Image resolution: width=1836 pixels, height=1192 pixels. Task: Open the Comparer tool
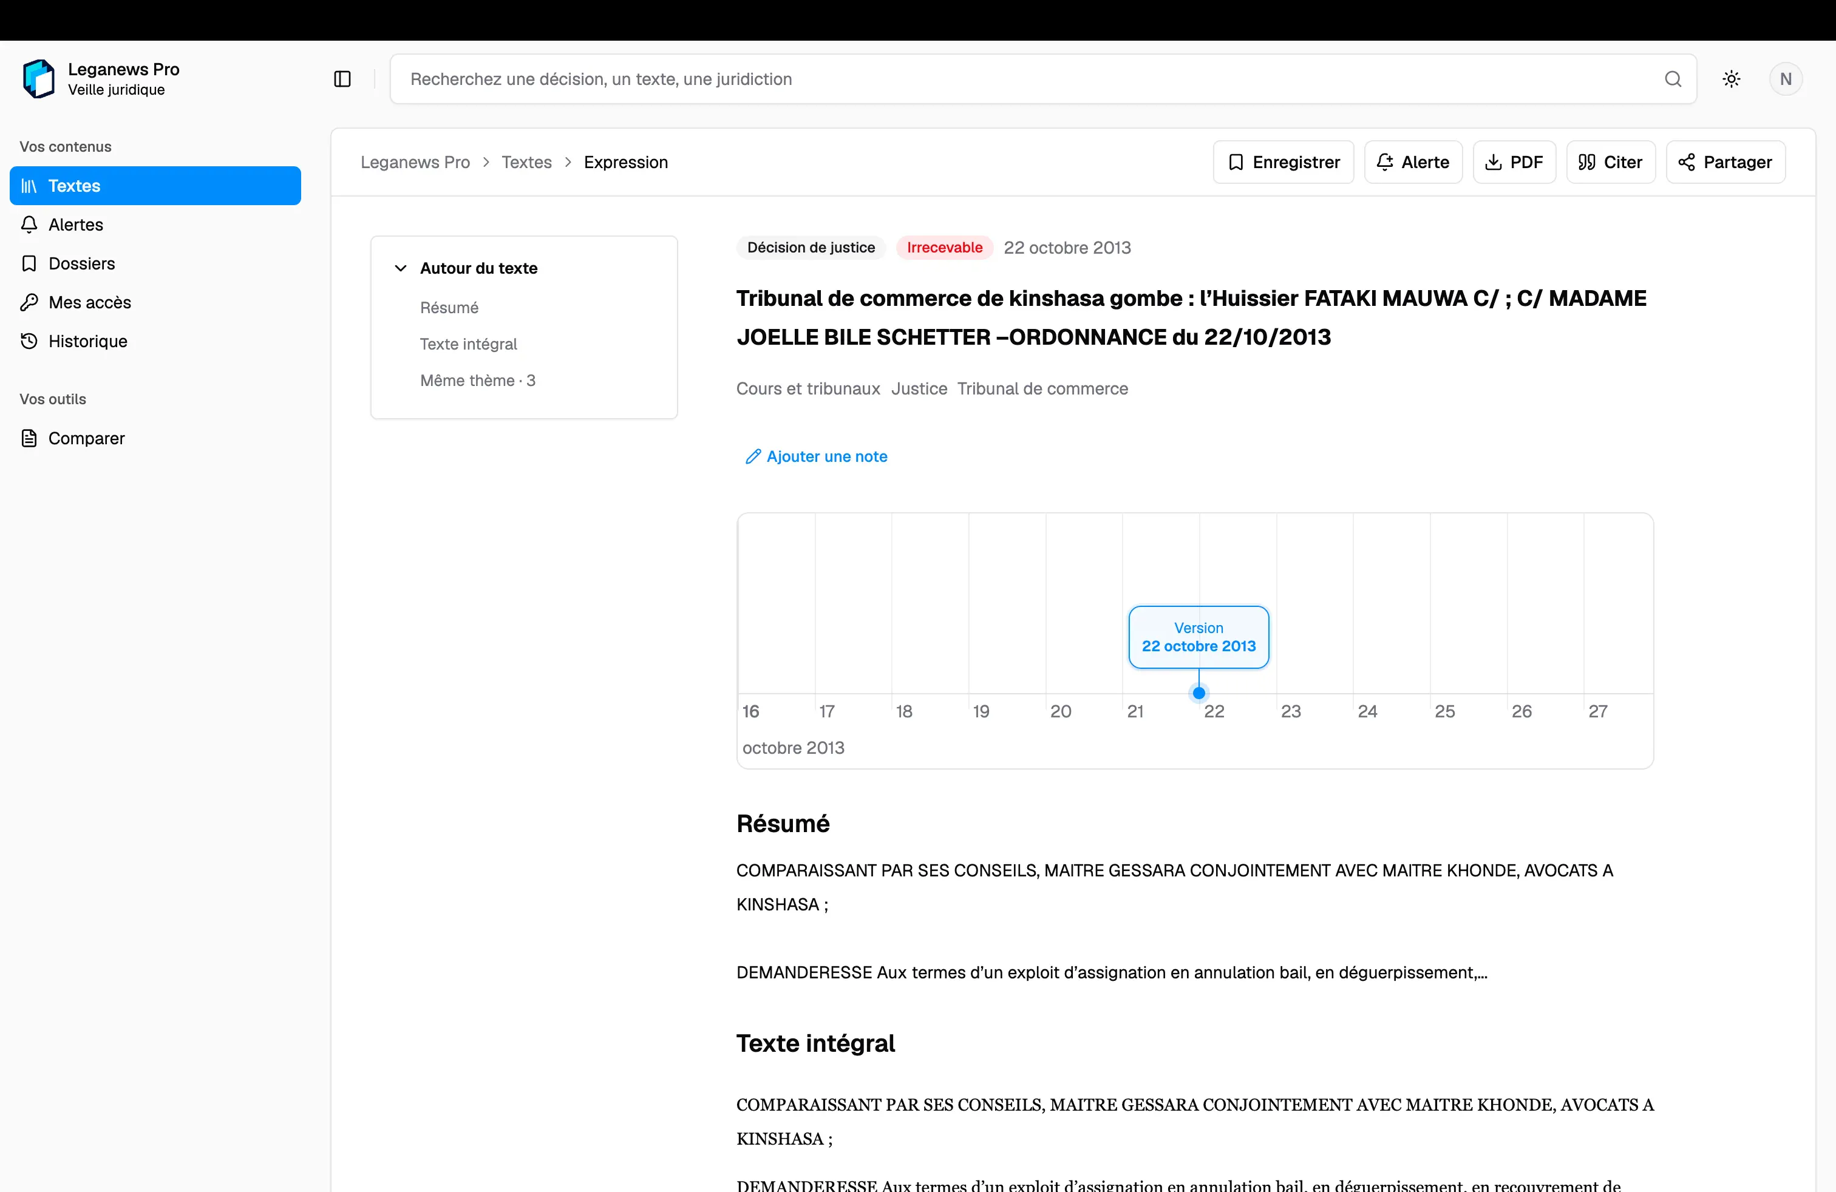coord(155,438)
